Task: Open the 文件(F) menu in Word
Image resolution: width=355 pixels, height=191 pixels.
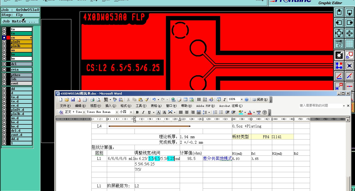Action: (x=65, y=106)
